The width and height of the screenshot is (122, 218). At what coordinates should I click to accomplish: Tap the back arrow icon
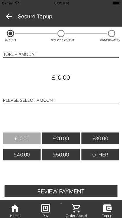(9, 16)
